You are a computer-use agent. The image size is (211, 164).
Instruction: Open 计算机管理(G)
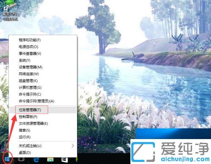(43, 87)
